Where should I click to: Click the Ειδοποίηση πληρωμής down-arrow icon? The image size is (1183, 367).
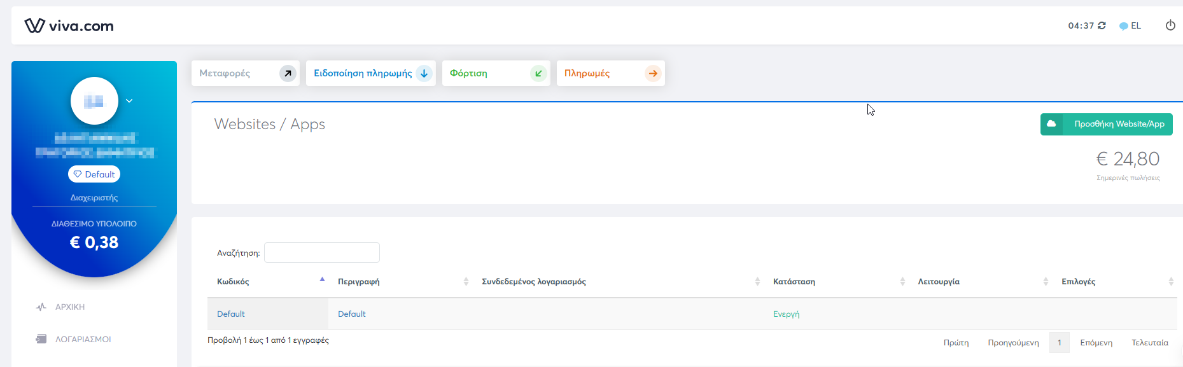tap(424, 74)
